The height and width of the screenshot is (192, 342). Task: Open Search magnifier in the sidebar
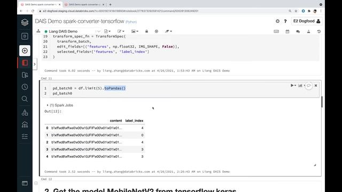25,99
